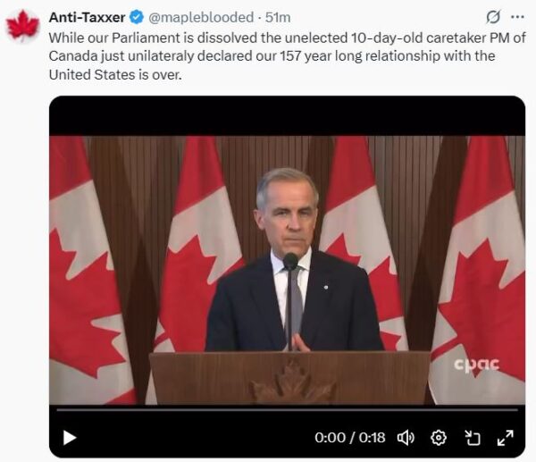Screen dimensions: 536x462
Task: Click the maple leaf emblem on the podium
Action: point(288,384)
